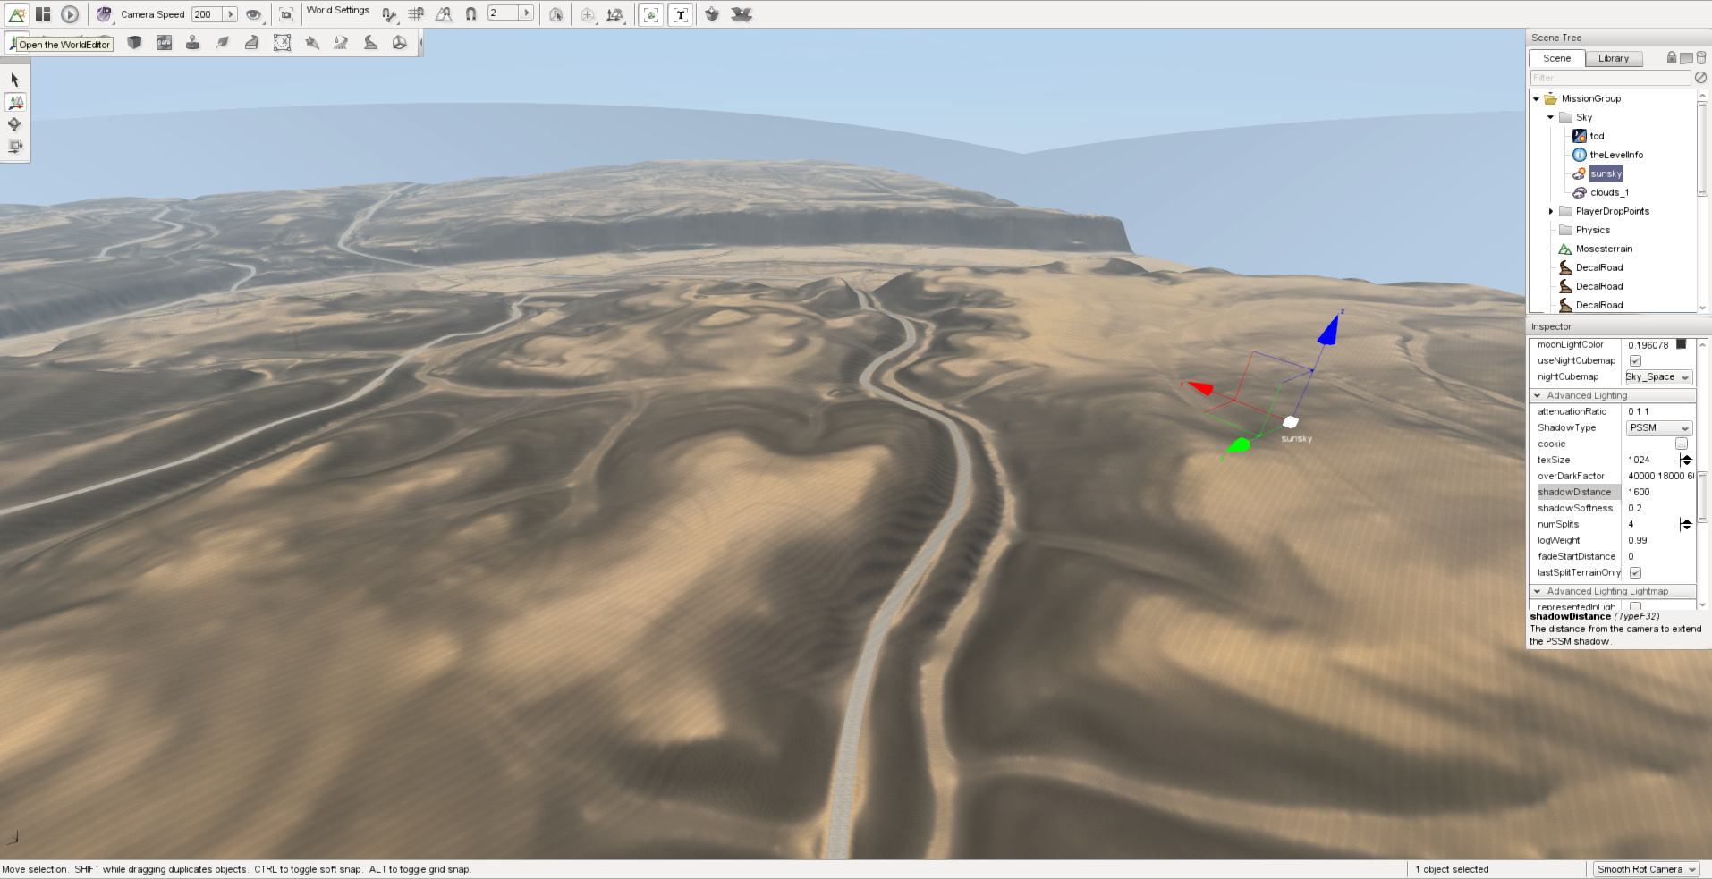Switch to the Library tab
The width and height of the screenshot is (1712, 879).
coord(1614,58)
